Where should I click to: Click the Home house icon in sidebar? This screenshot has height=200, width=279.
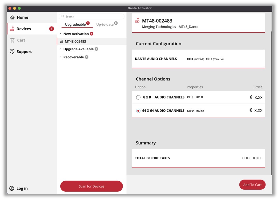point(12,17)
